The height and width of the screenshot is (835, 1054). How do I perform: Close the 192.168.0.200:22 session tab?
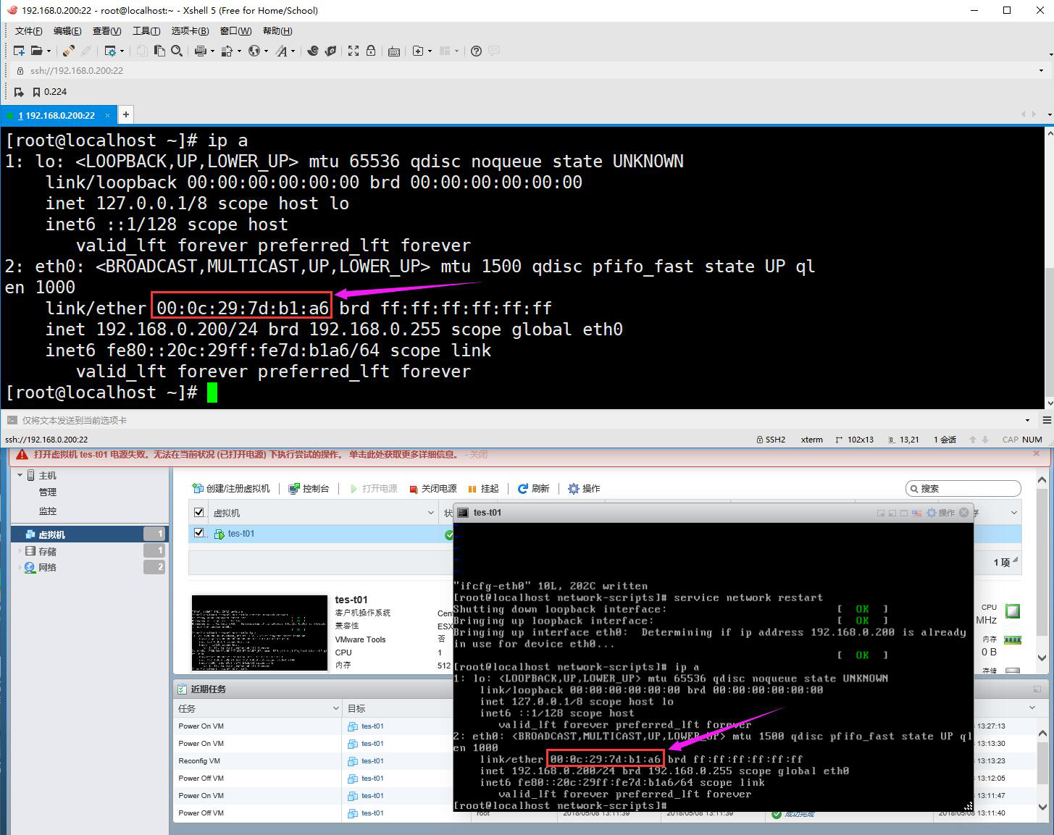[x=108, y=115]
